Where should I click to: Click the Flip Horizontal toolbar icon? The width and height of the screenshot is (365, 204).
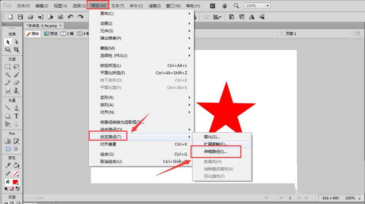251,17
